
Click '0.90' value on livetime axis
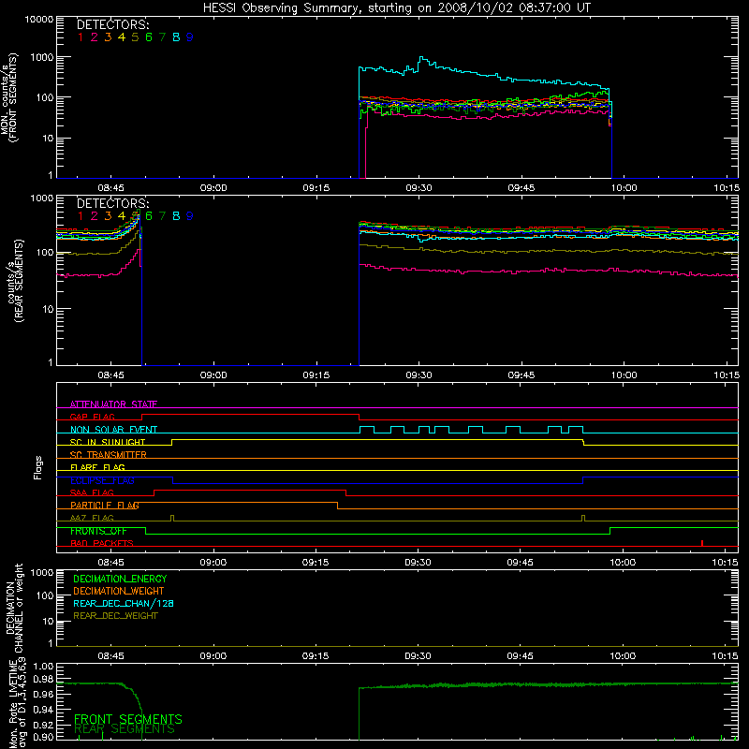43,737
